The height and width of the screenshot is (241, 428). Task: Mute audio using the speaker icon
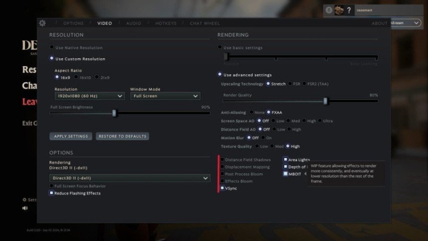click(x=25, y=208)
